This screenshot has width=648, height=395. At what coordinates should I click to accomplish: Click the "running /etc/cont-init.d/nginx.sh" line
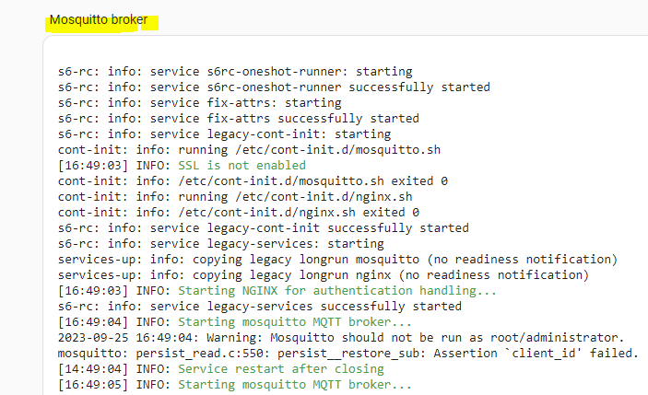[x=234, y=196]
